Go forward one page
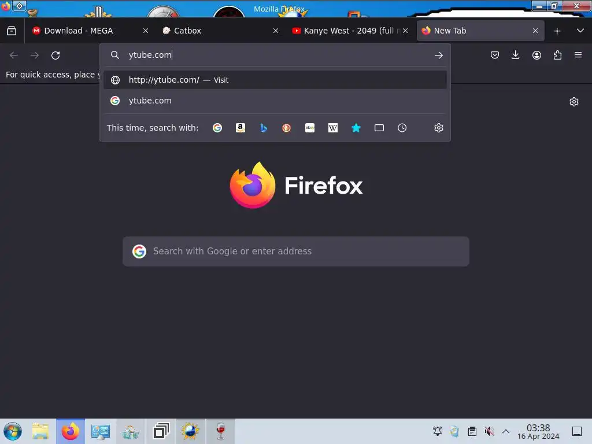 (35, 55)
